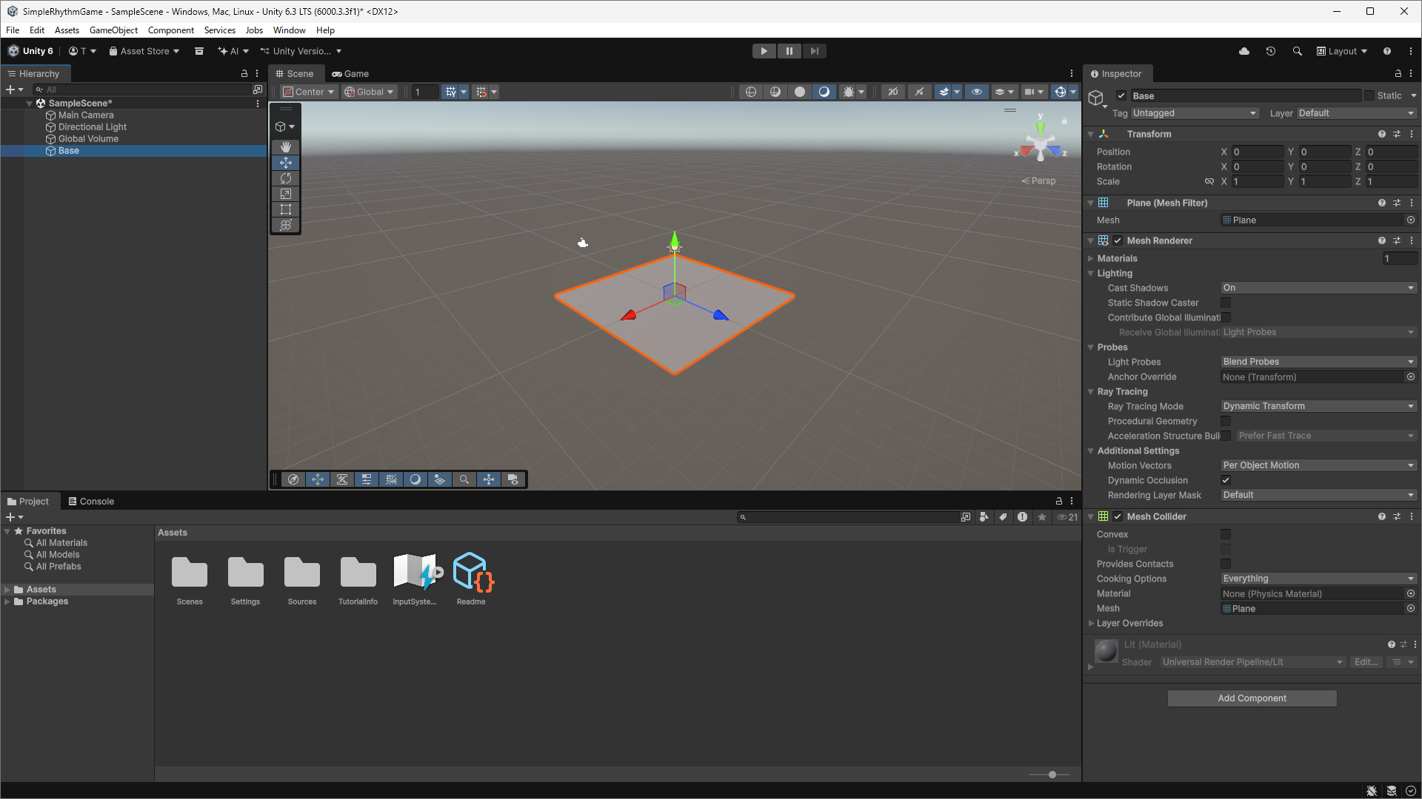
Task: Open the undo history icon
Action: coord(1271,51)
